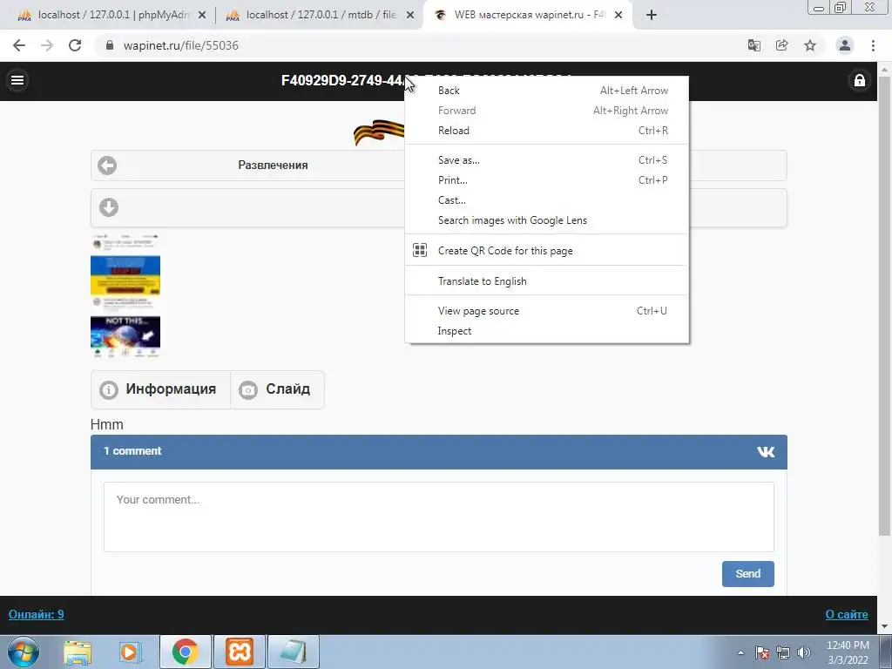Open the Информация button

pos(160,389)
